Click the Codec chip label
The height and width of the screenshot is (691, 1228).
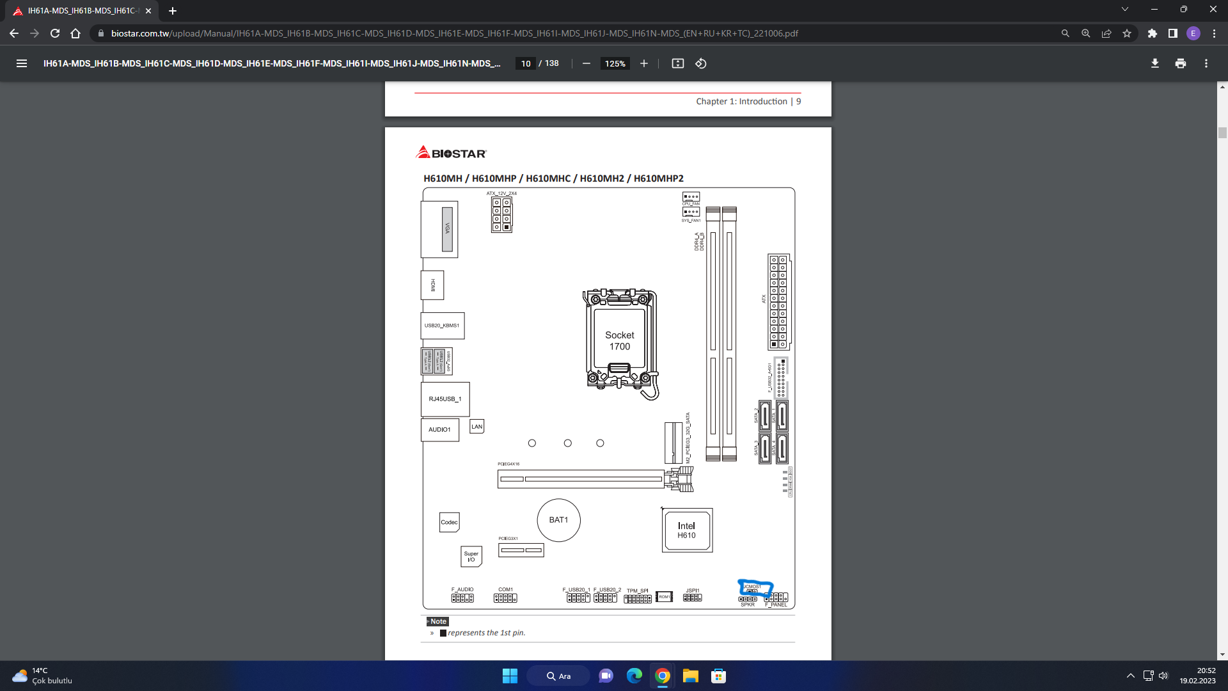(x=449, y=522)
